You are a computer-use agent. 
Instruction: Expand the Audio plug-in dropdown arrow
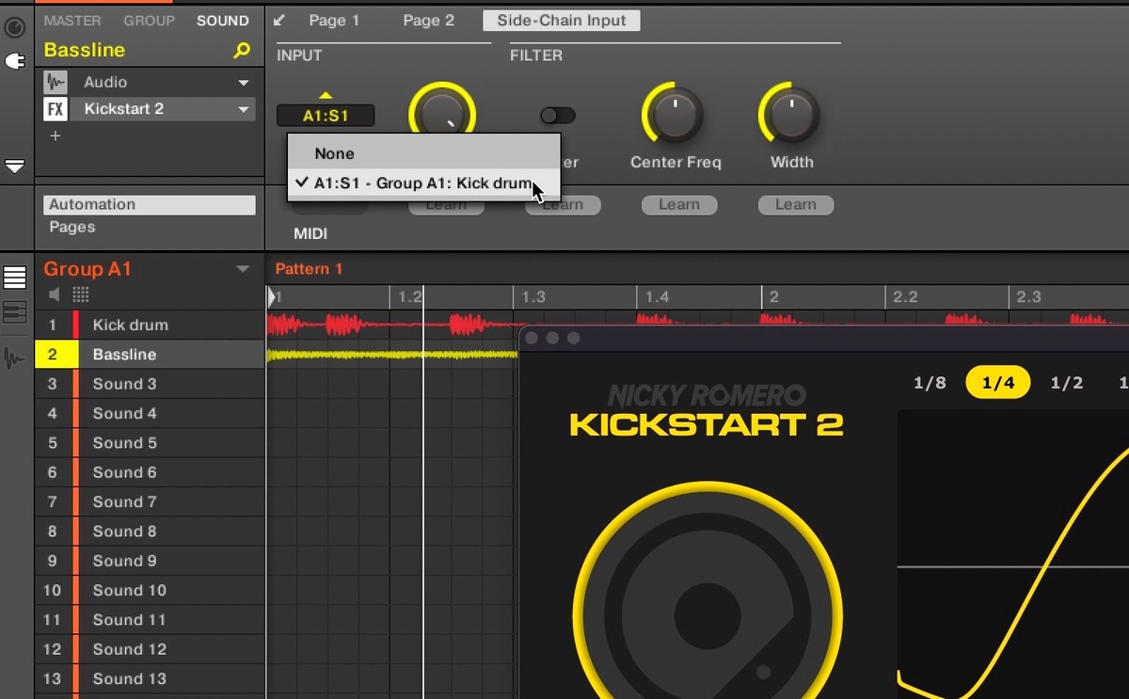click(244, 83)
